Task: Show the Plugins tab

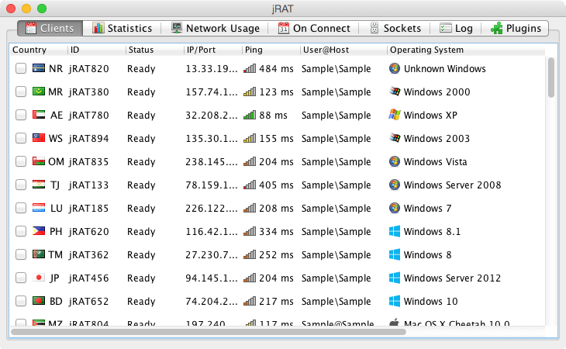Action: [516, 28]
